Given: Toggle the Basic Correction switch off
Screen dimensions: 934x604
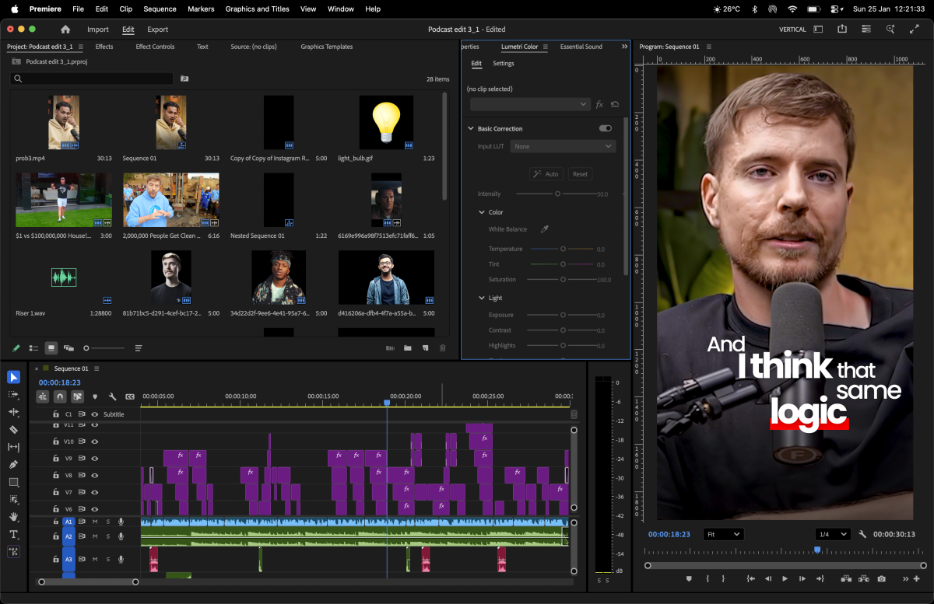Looking at the screenshot, I should (x=605, y=128).
